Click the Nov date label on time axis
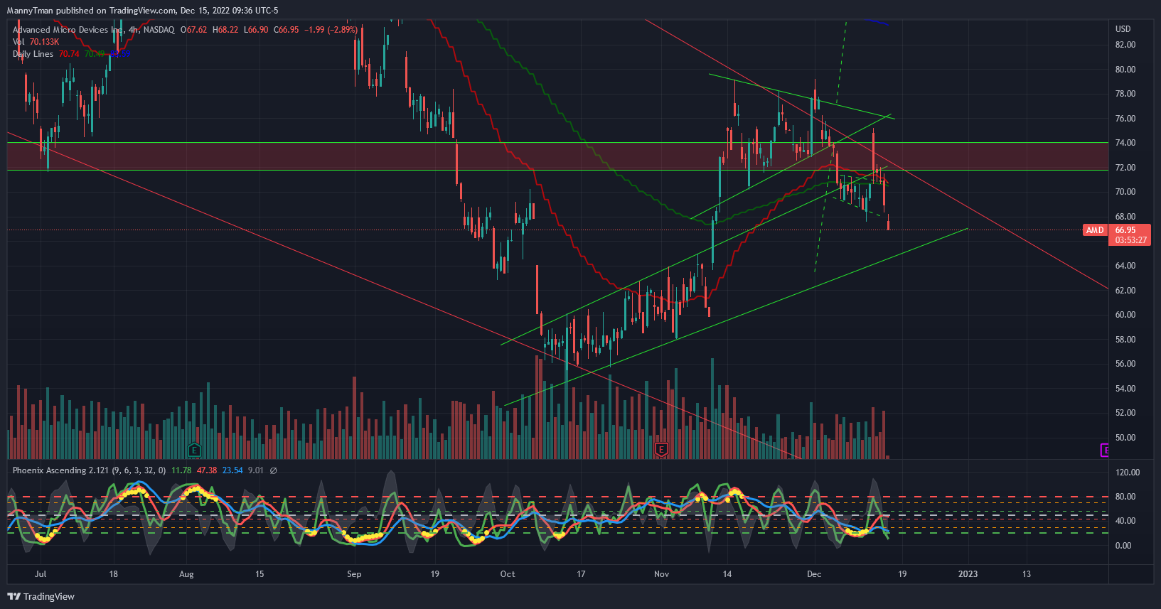Screen dimensions: 1161x609 (662, 574)
